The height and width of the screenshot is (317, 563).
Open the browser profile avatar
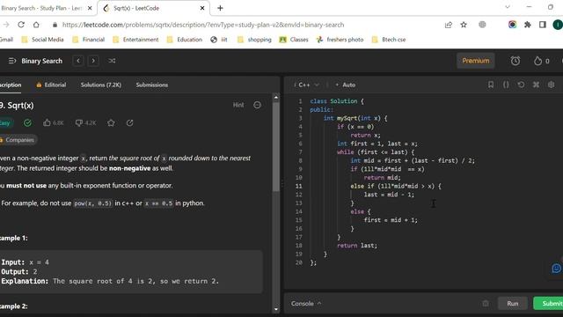pos(558,25)
